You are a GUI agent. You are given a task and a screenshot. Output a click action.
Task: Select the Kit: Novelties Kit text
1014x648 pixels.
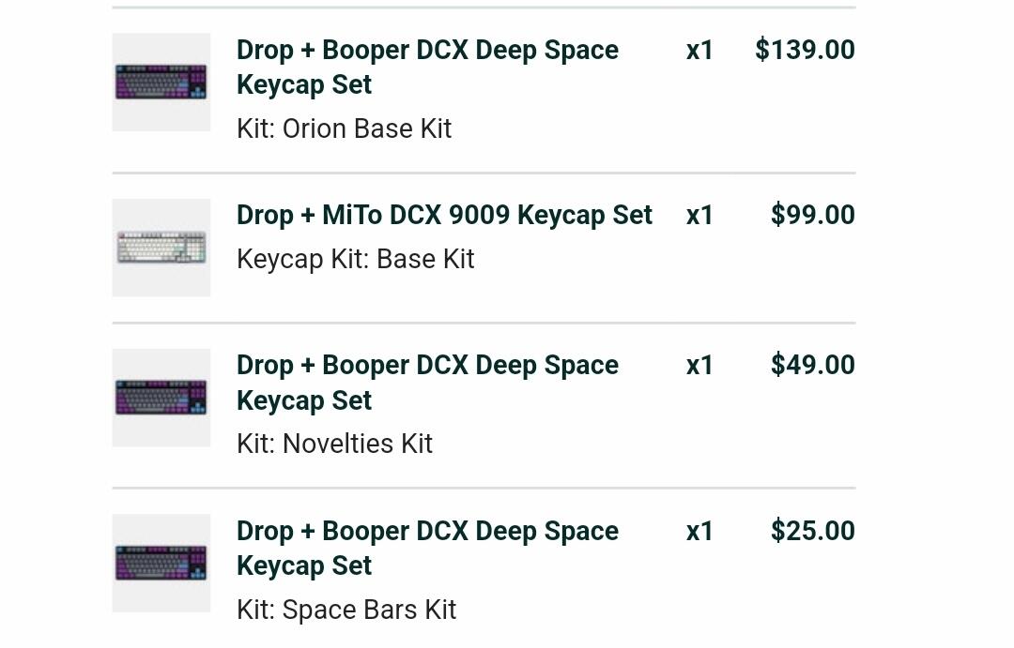(334, 444)
